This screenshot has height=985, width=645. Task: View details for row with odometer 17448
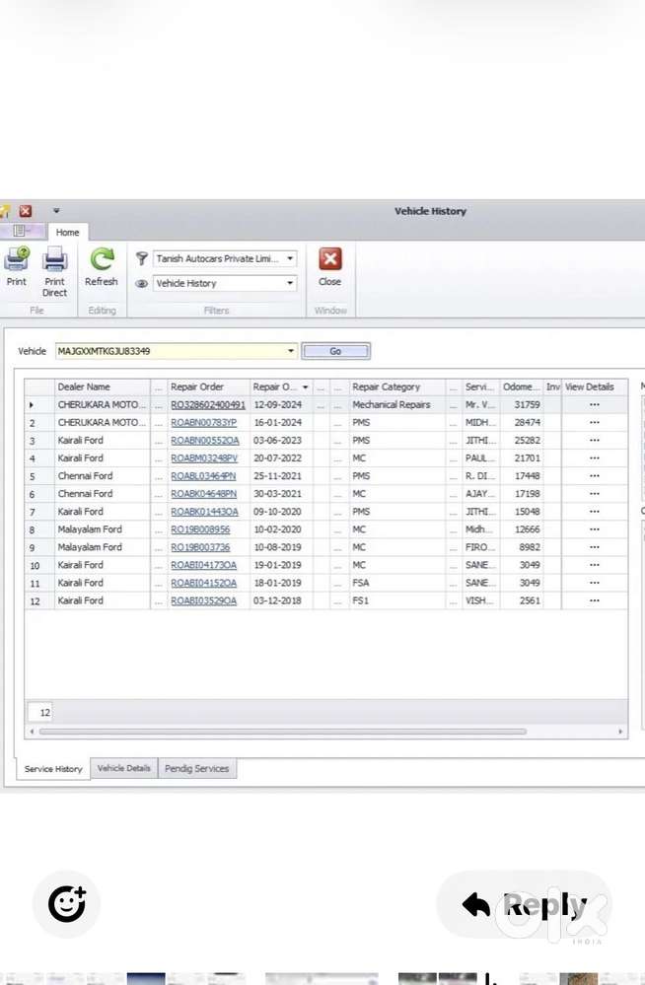594,476
